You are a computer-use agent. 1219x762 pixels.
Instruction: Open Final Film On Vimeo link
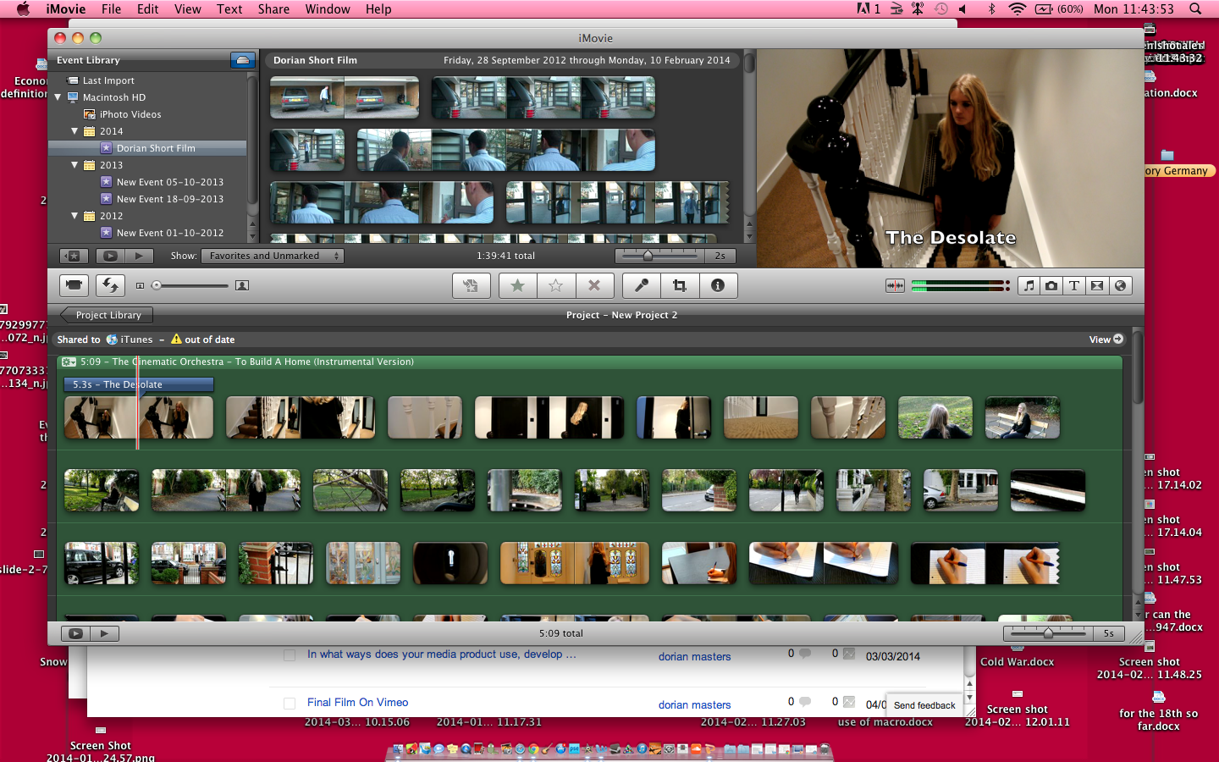(357, 703)
